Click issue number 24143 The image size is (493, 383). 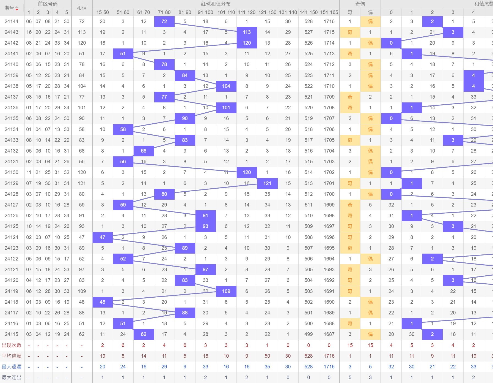pyautogui.click(x=12, y=32)
